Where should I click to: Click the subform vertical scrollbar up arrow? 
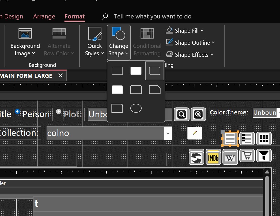[x=267, y=172]
